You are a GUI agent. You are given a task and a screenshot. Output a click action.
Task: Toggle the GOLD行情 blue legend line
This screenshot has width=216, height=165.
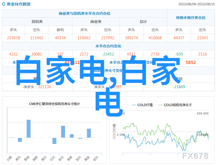[134, 105]
